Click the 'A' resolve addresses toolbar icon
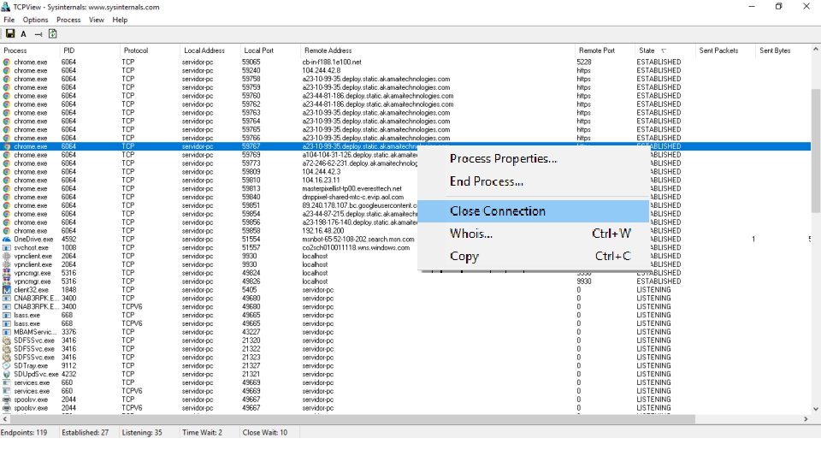The width and height of the screenshot is (821, 462). point(24,34)
